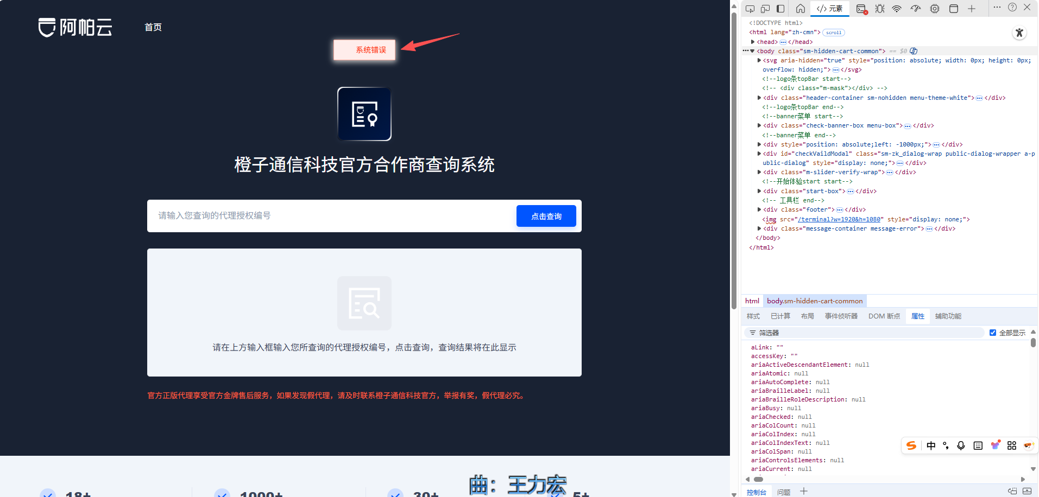Click the Sogou microphone voice input icon
Image resolution: width=1039 pixels, height=497 pixels.
click(x=961, y=445)
